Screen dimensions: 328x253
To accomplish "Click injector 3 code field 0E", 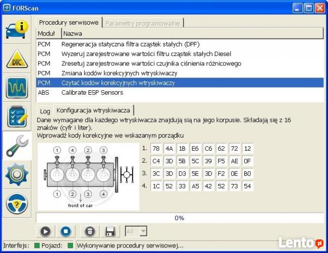I will pos(235,173).
